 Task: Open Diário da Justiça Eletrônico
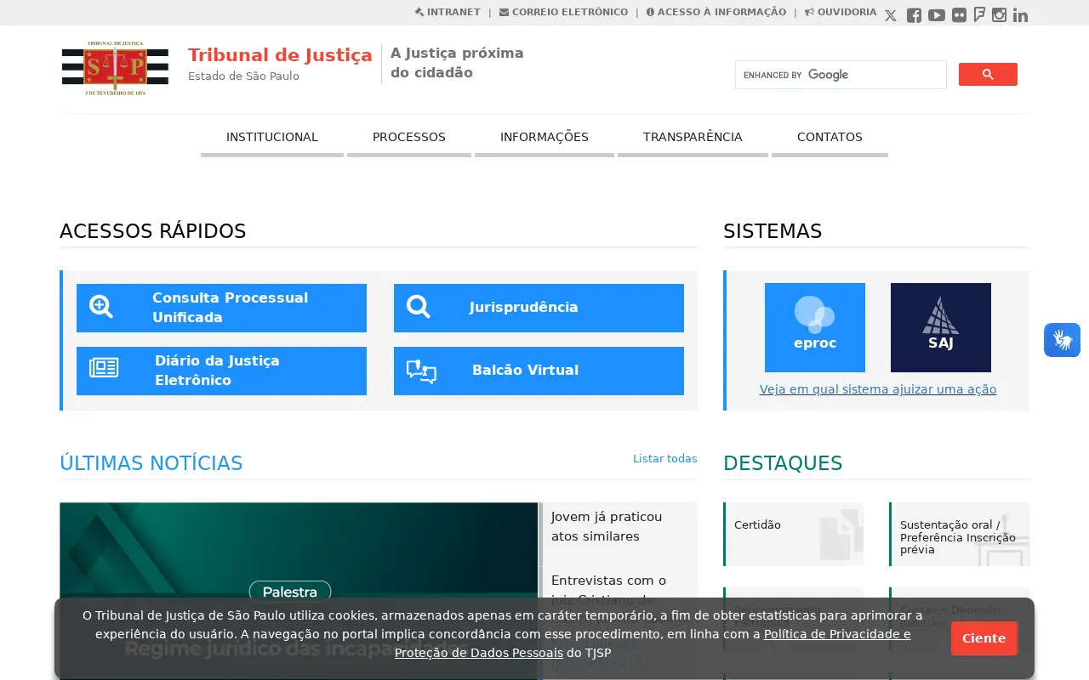tap(221, 371)
